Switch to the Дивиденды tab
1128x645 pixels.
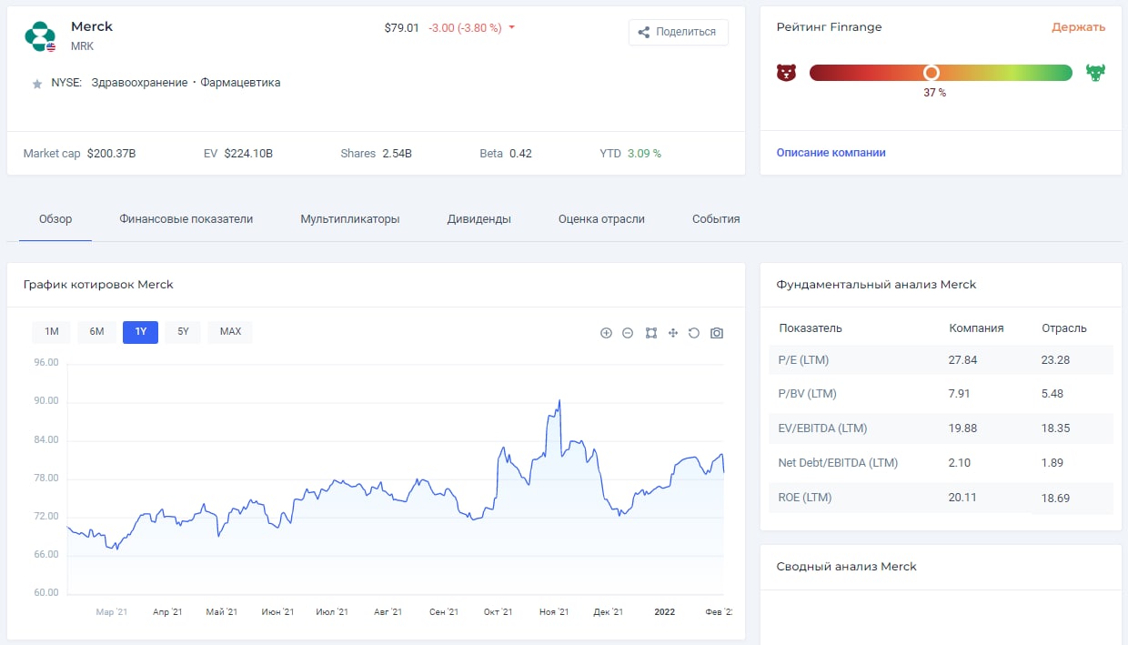click(478, 219)
